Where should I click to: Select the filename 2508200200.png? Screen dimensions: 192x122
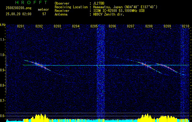pyautogui.click(x=19, y=8)
